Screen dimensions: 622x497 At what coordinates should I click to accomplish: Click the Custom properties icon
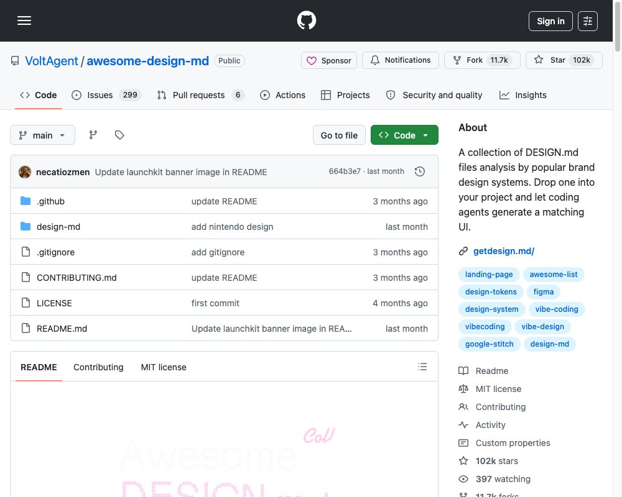(x=463, y=443)
